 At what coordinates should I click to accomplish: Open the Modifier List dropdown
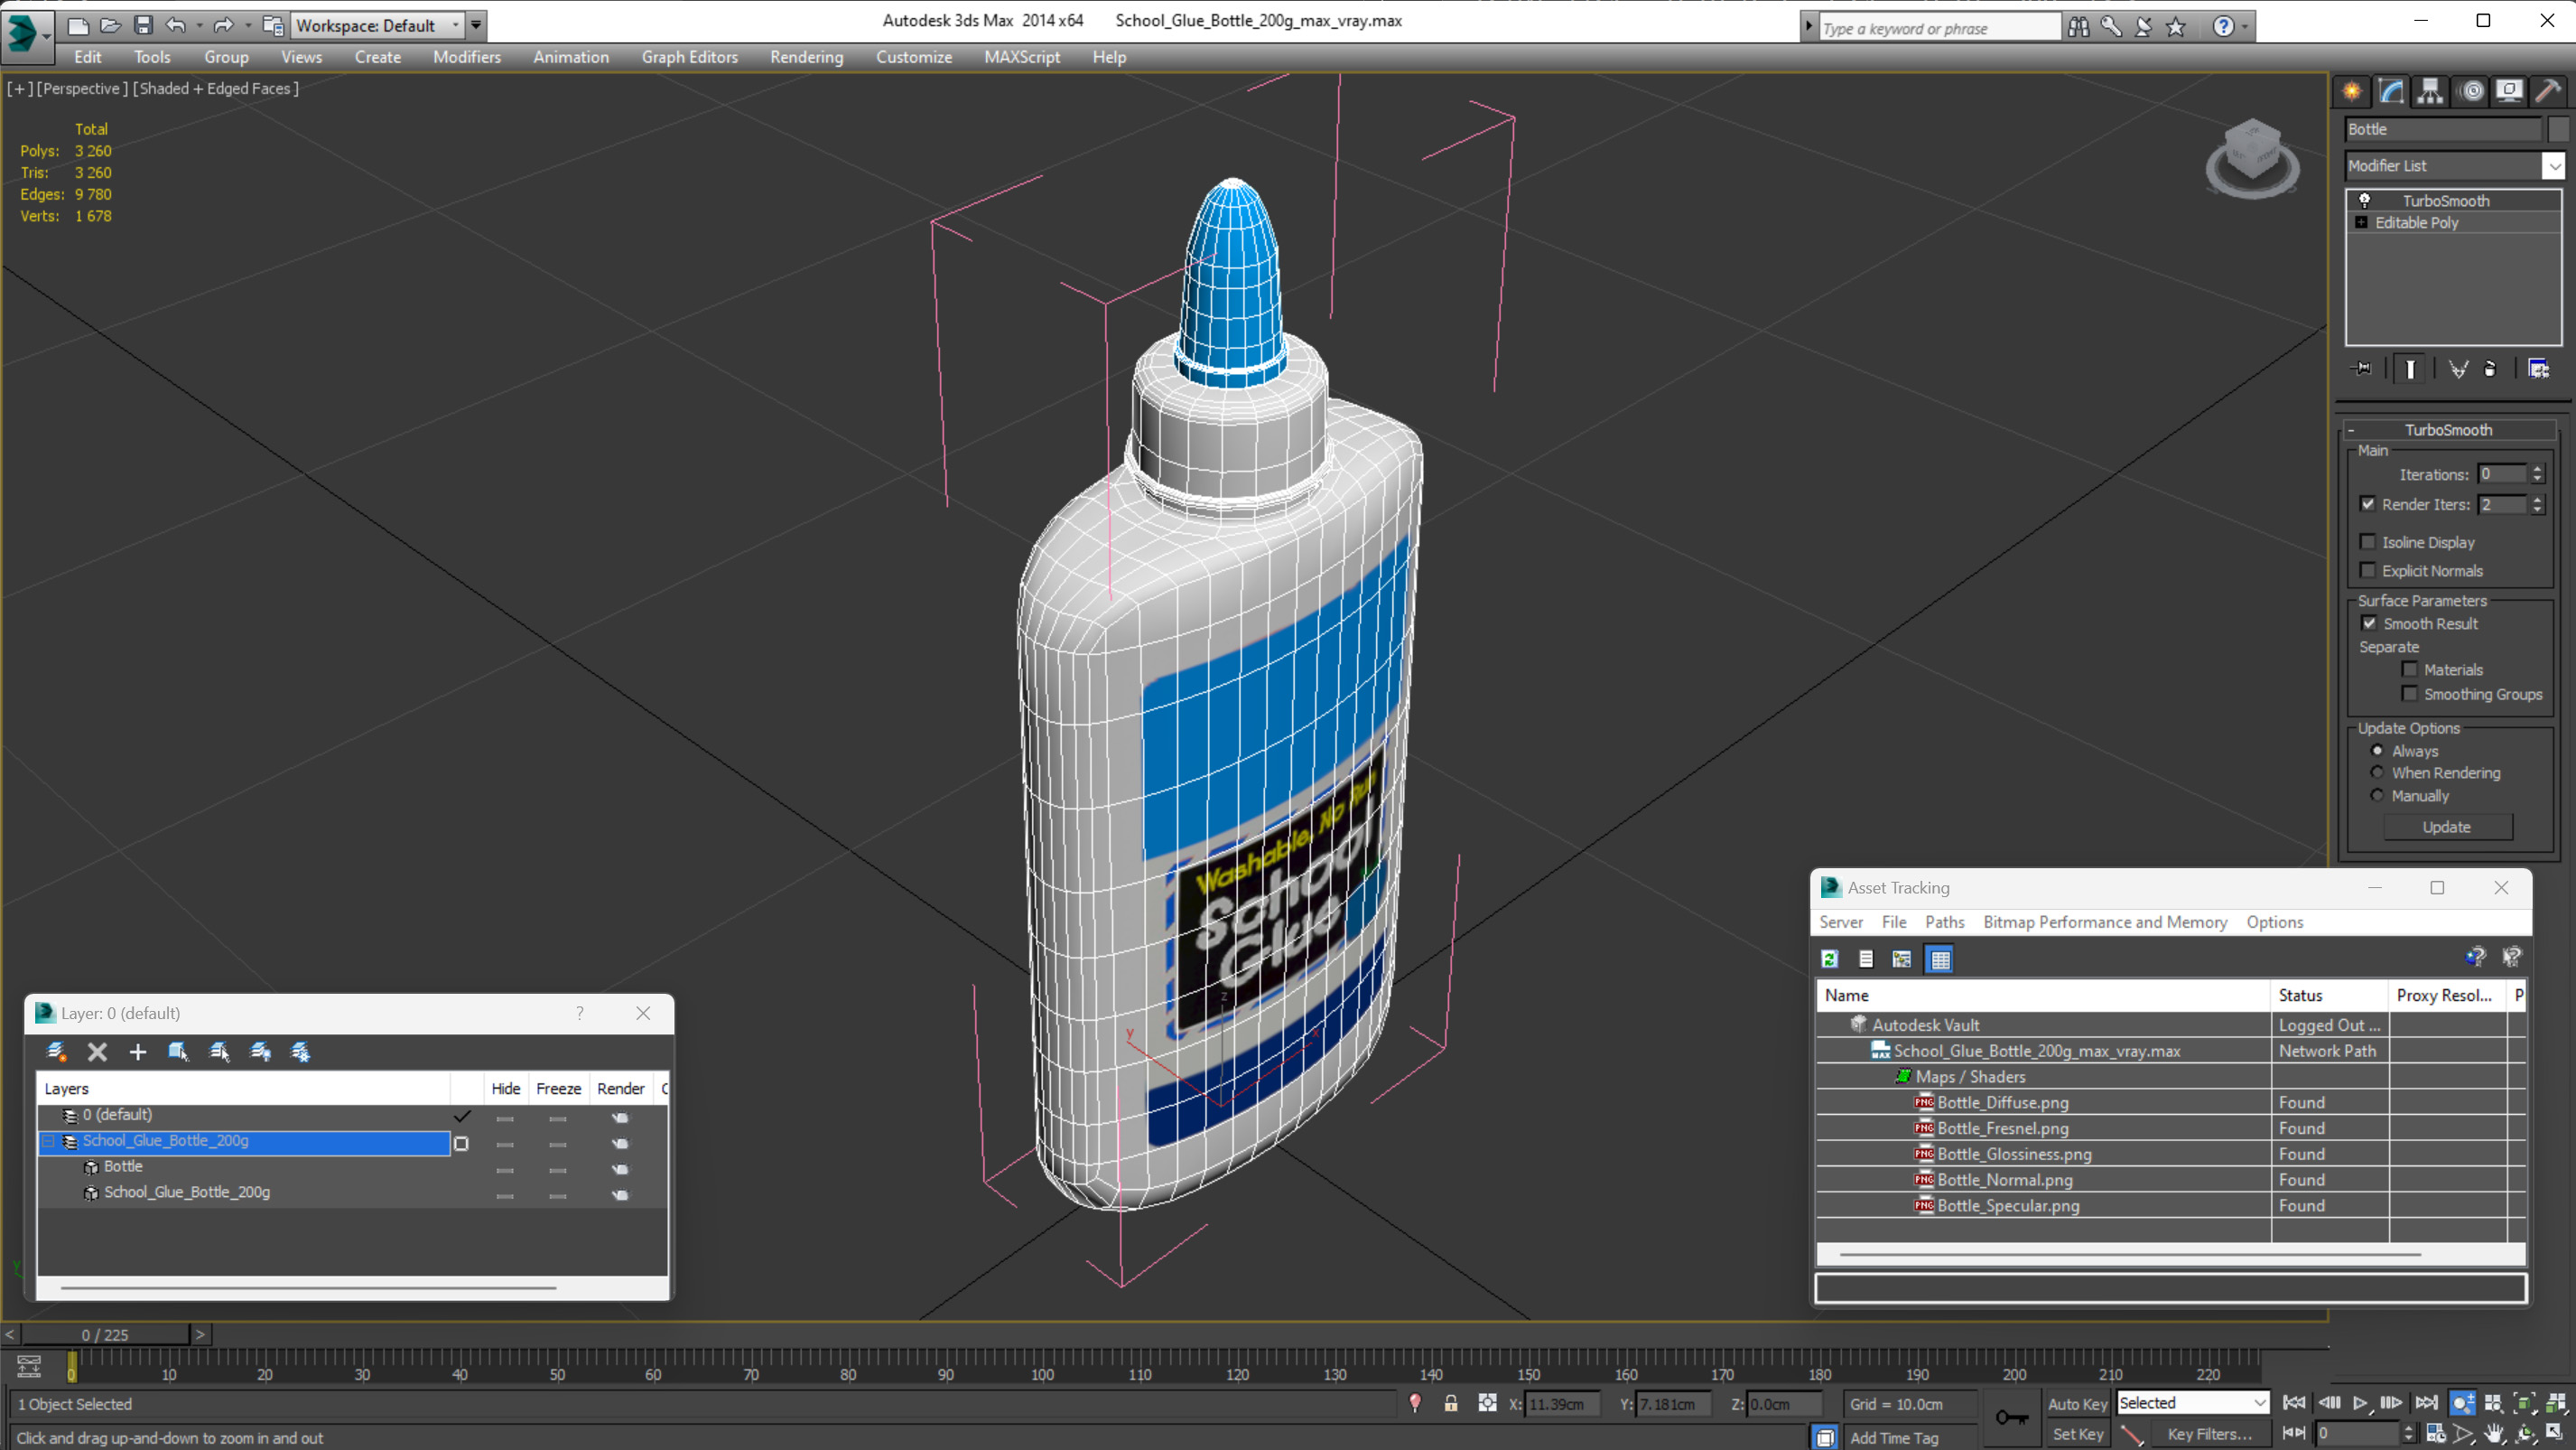pos(2554,166)
